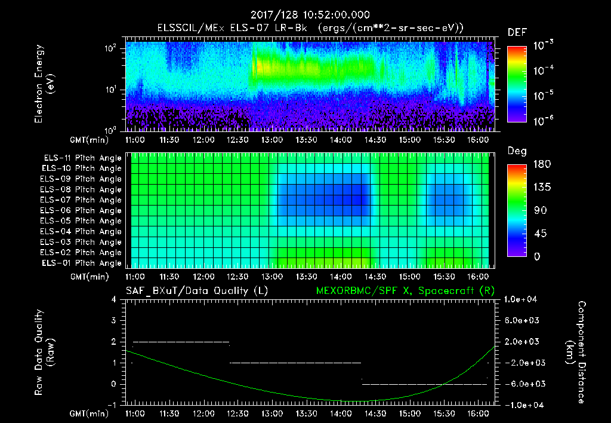Select the ELS-01 Pitch Angle row label
This screenshot has width=611, height=423.
82,263
